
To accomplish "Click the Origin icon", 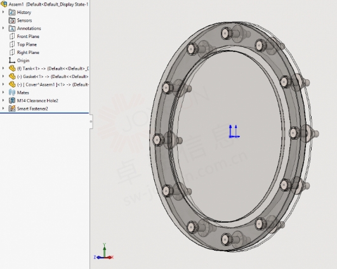I will pyautogui.click(x=12, y=60).
